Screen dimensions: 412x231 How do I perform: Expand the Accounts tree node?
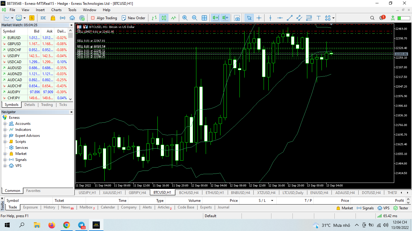[x=5, y=124]
